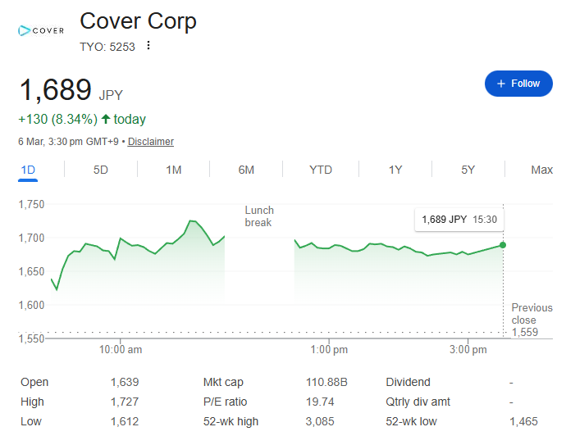Click the 52-wk low value 1,465

coord(523,421)
